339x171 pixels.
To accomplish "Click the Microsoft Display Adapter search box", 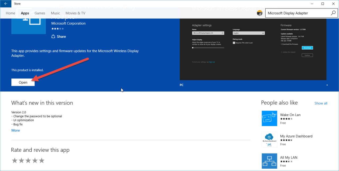I will (x=294, y=13).
